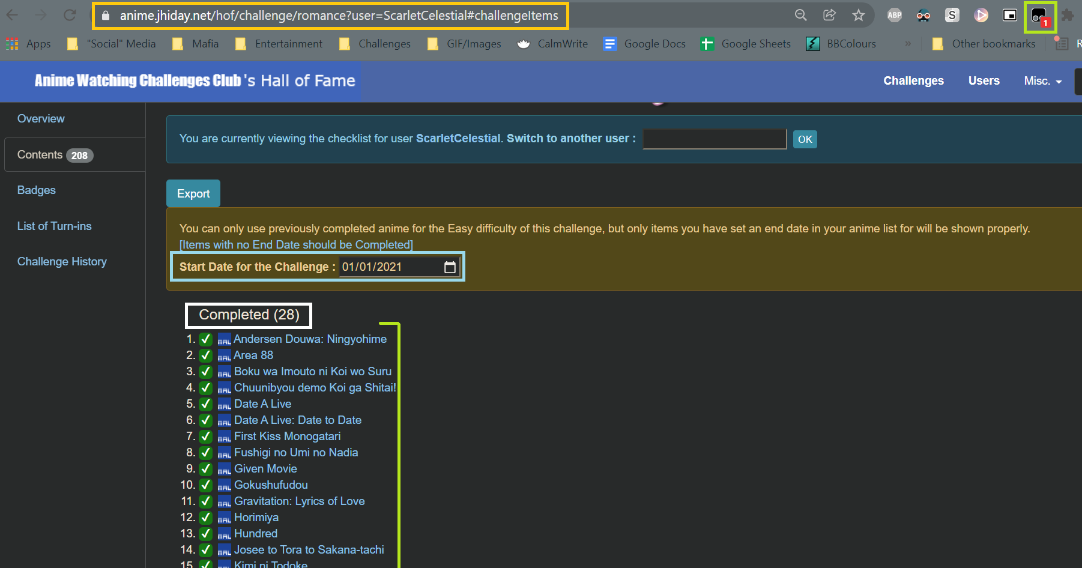Open the Extensions puzzle piece menu

pyautogui.click(x=1067, y=15)
